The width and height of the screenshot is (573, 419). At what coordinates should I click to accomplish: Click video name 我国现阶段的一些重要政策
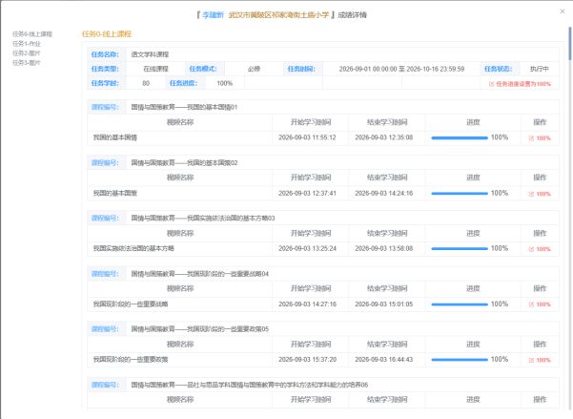pos(131,360)
